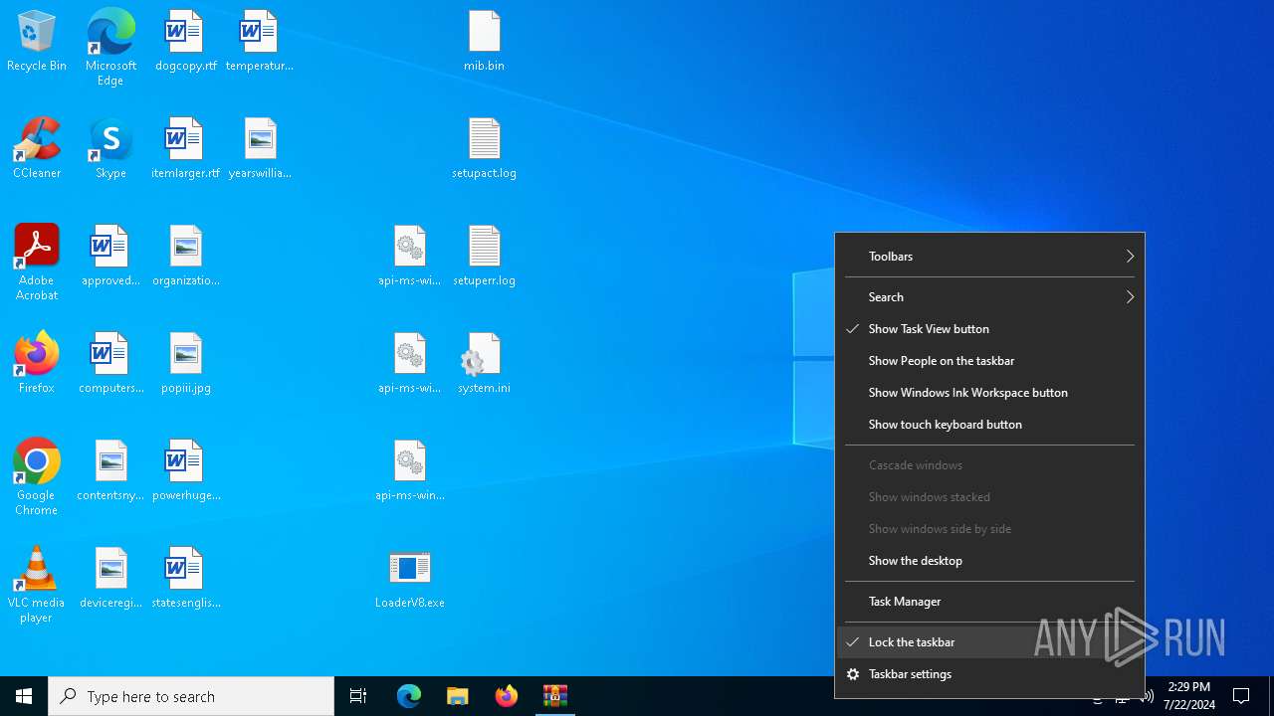Viewport: 1274px width, 716px height.
Task: Select the VLC media player shortcut
Action: click(37, 585)
